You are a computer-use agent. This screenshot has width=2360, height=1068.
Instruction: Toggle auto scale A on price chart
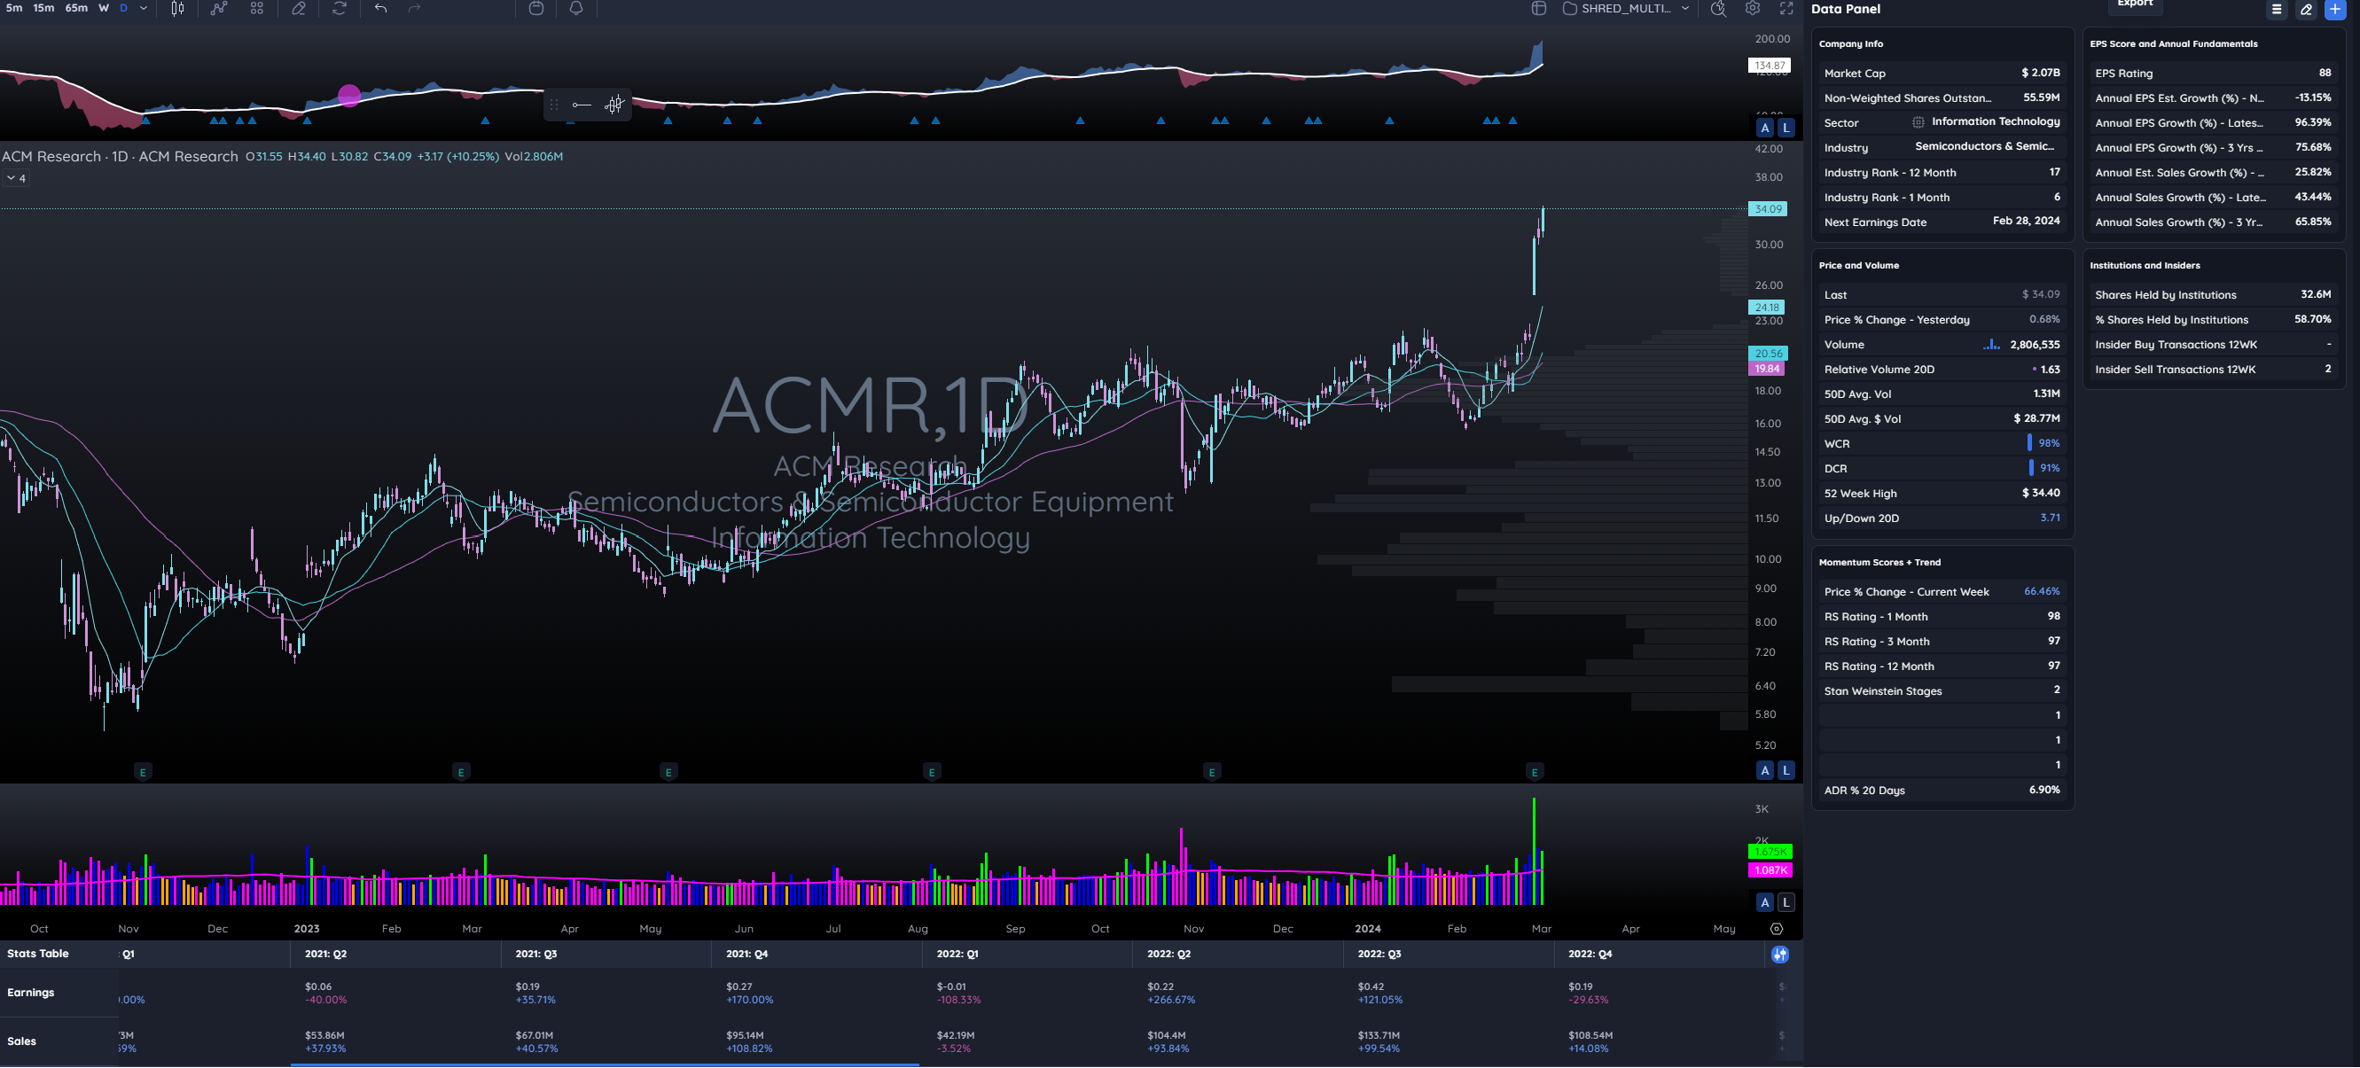1764,770
